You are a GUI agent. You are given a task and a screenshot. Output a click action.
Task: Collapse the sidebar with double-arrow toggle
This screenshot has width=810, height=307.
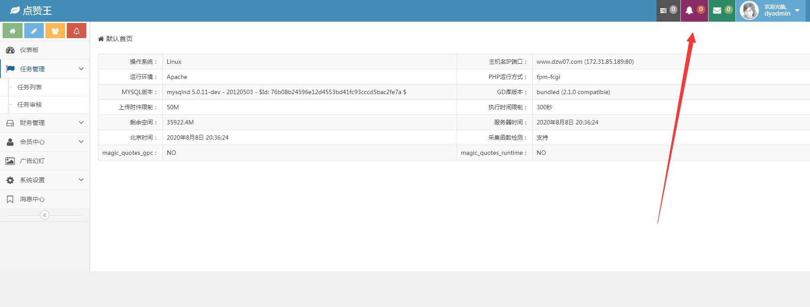tap(45, 215)
